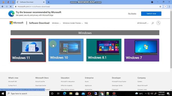Click the Microsoft Edge logo in the banner
The width and height of the screenshot is (172, 96).
click(11, 14)
